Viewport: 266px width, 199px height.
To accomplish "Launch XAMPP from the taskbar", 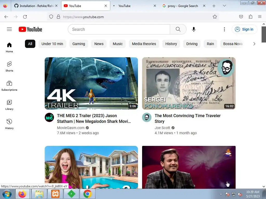I will click(55, 194).
